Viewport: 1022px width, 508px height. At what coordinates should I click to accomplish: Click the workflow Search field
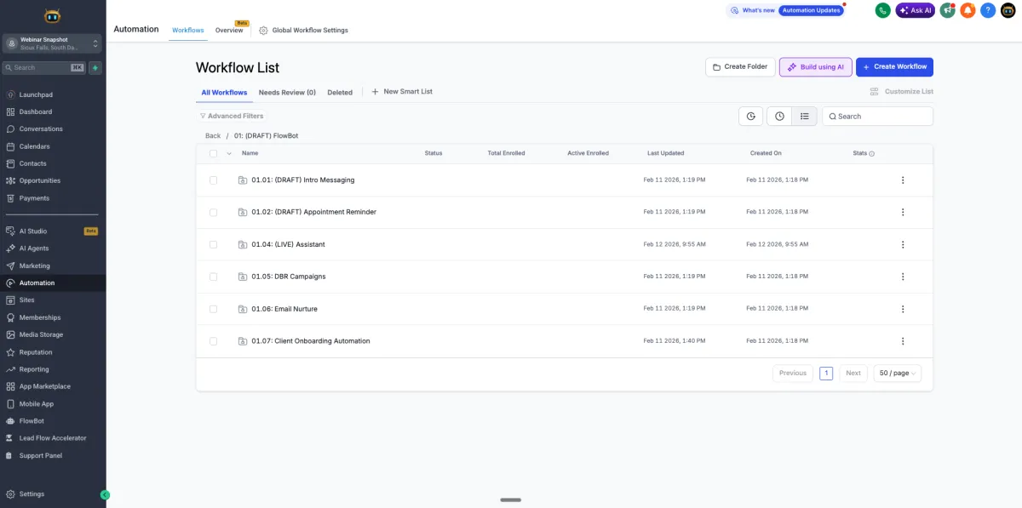click(x=877, y=117)
